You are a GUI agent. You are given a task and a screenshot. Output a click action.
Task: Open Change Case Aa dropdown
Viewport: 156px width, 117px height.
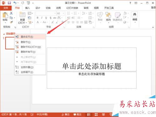(x=45, y=22)
